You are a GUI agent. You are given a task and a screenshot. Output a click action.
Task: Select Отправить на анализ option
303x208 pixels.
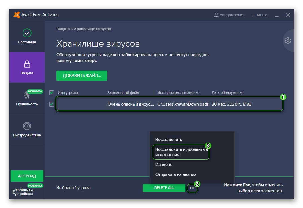(x=176, y=174)
